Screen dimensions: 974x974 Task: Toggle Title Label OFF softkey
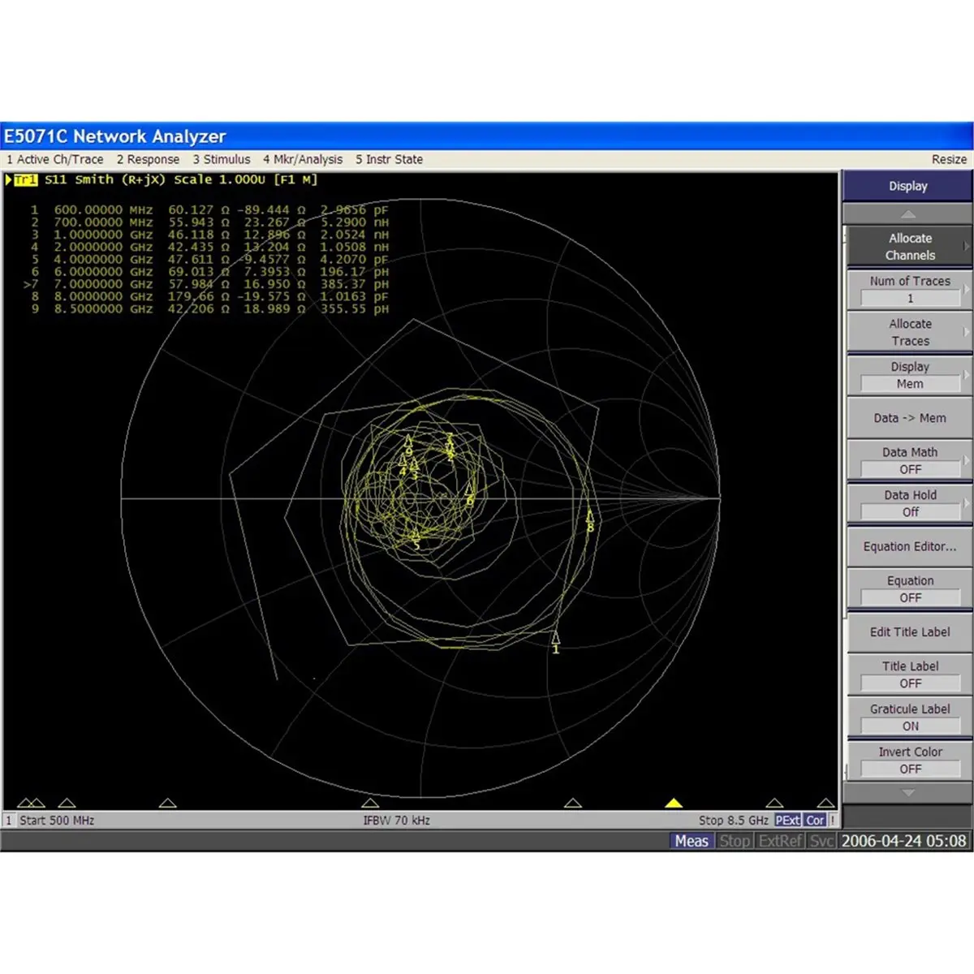point(910,674)
